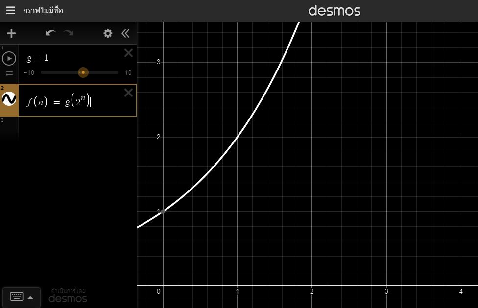Show the on-screen keypad
This screenshot has width=478, height=308.
click(22, 297)
